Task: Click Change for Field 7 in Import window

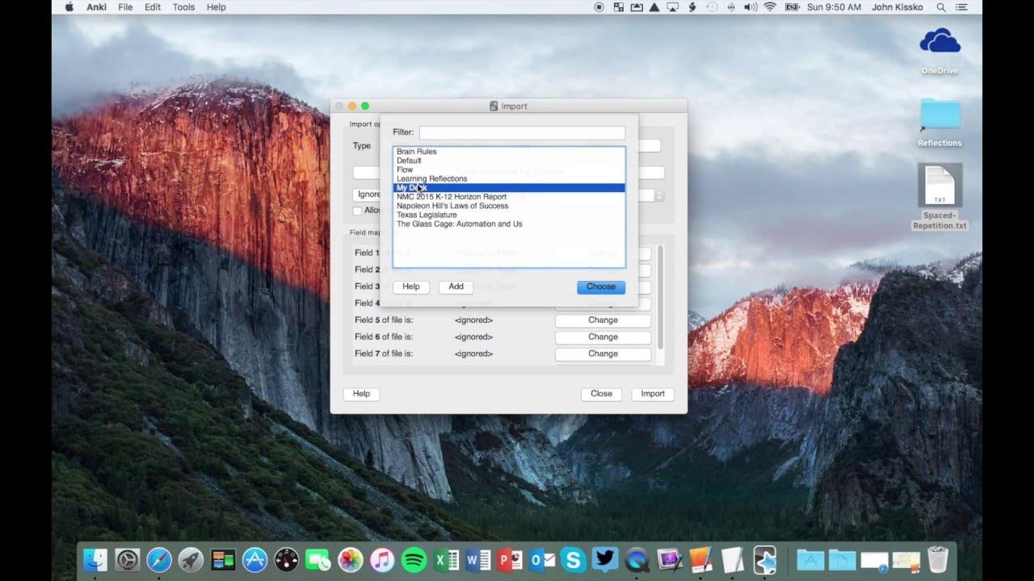Action: click(x=603, y=354)
